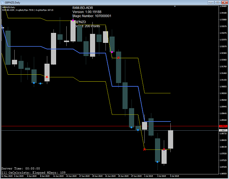The width and height of the screenshot is (229, 179).
Task: Click the GBPNZD,Daily title bar text
Action: [x=12, y=3]
